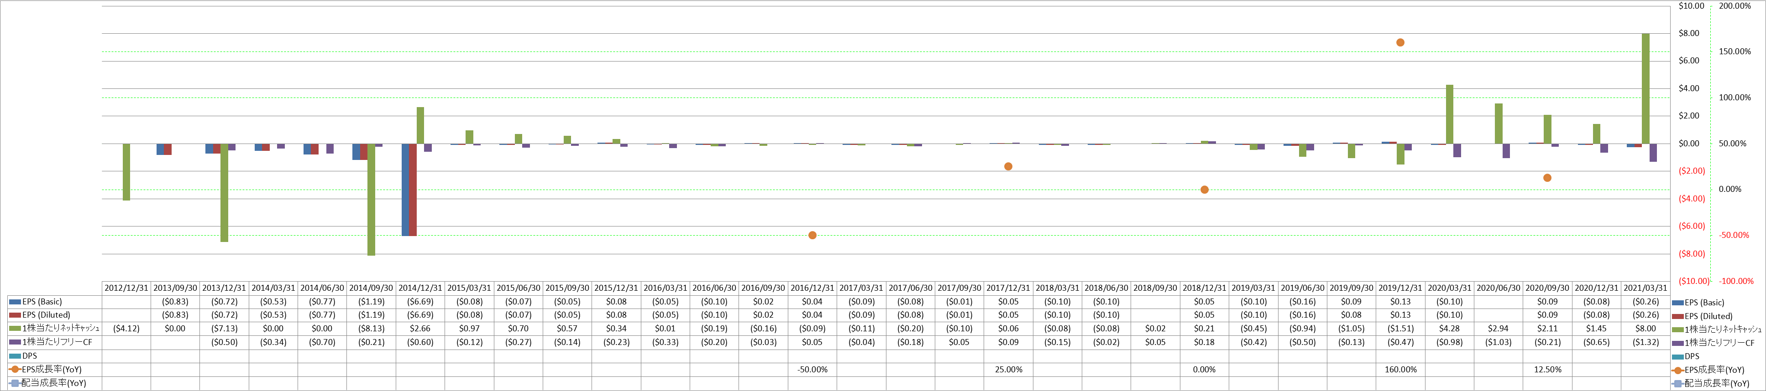Viewport: 1766px width, 391px height.
Task: Click the 150.00% label on the percentage axis
Action: [x=1735, y=51]
